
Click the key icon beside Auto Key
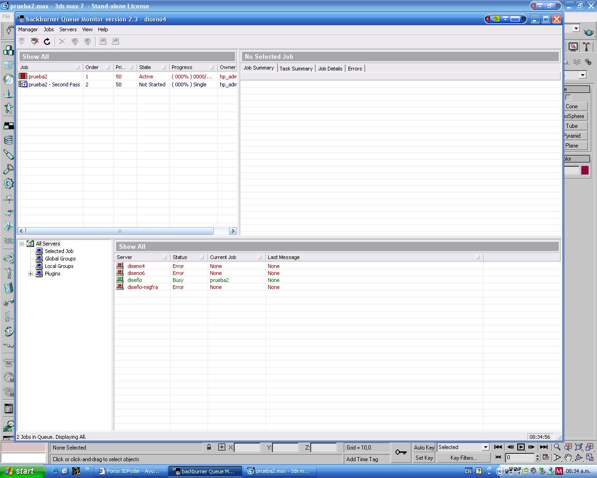[401, 452]
